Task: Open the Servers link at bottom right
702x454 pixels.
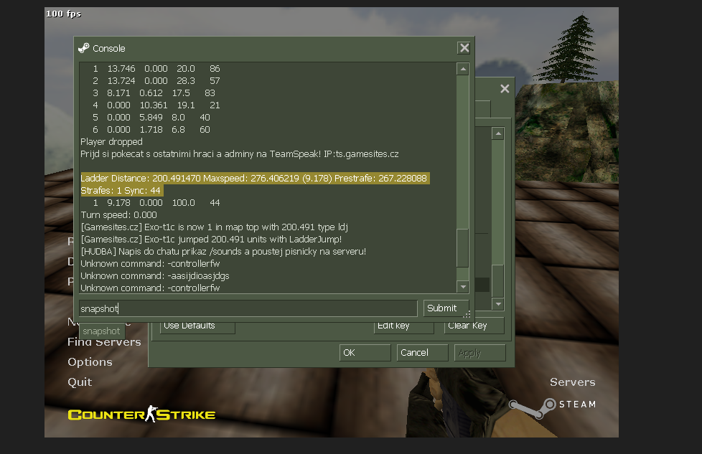Action: (x=572, y=382)
